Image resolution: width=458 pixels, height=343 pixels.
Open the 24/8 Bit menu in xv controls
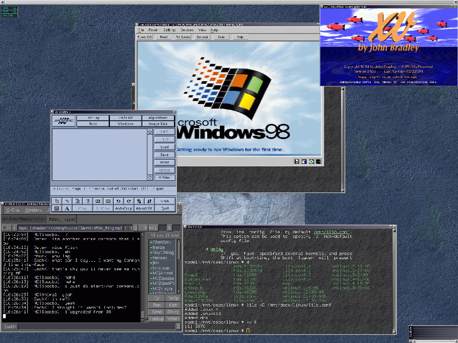pos(126,118)
